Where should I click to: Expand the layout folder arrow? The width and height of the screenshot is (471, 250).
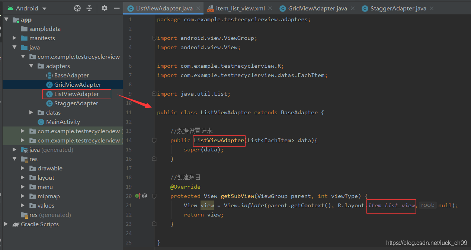tap(23, 177)
